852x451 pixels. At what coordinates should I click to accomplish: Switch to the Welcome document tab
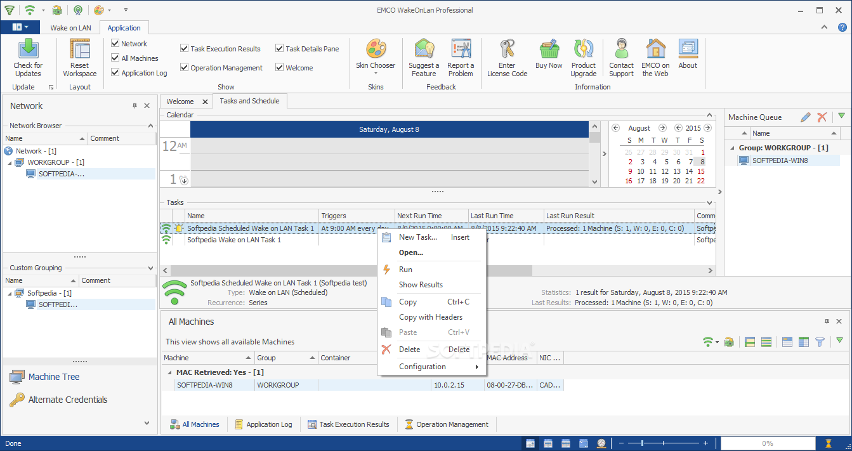(x=180, y=101)
